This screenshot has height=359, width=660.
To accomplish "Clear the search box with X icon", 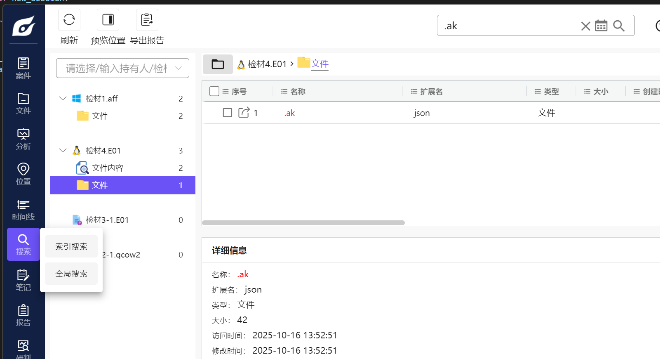I will (x=585, y=26).
